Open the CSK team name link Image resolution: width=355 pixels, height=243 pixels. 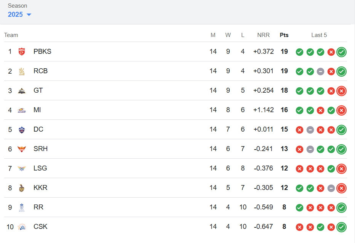click(x=40, y=227)
